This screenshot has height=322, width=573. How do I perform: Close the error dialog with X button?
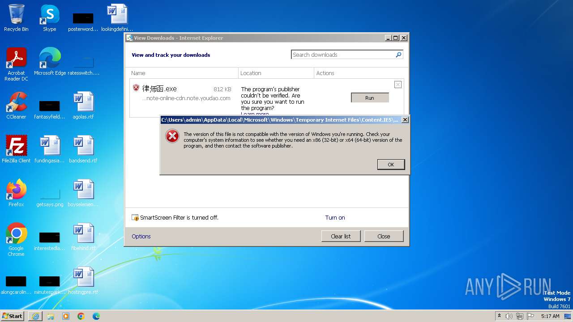coord(405,120)
